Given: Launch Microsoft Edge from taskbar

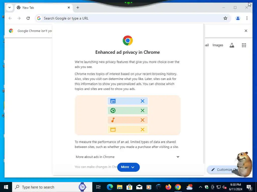Looking at the screenshot, I should (x=110, y=187).
